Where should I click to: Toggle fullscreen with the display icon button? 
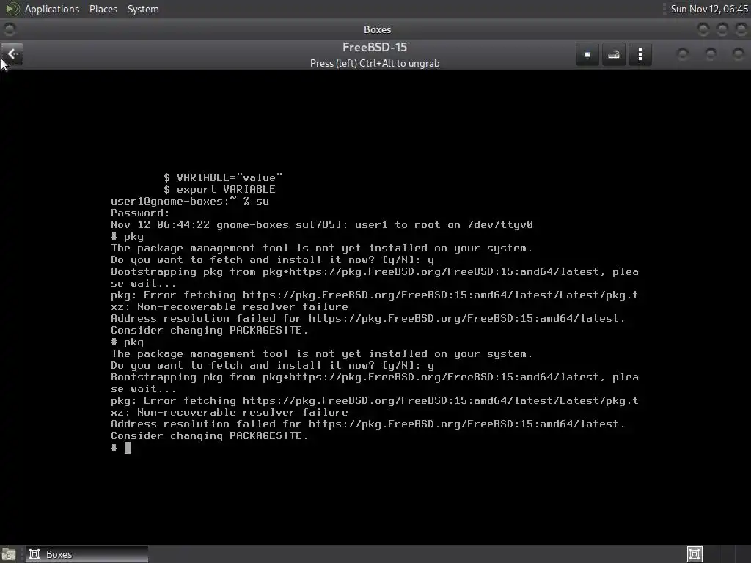pyautogui.click(x=587, y=54)
